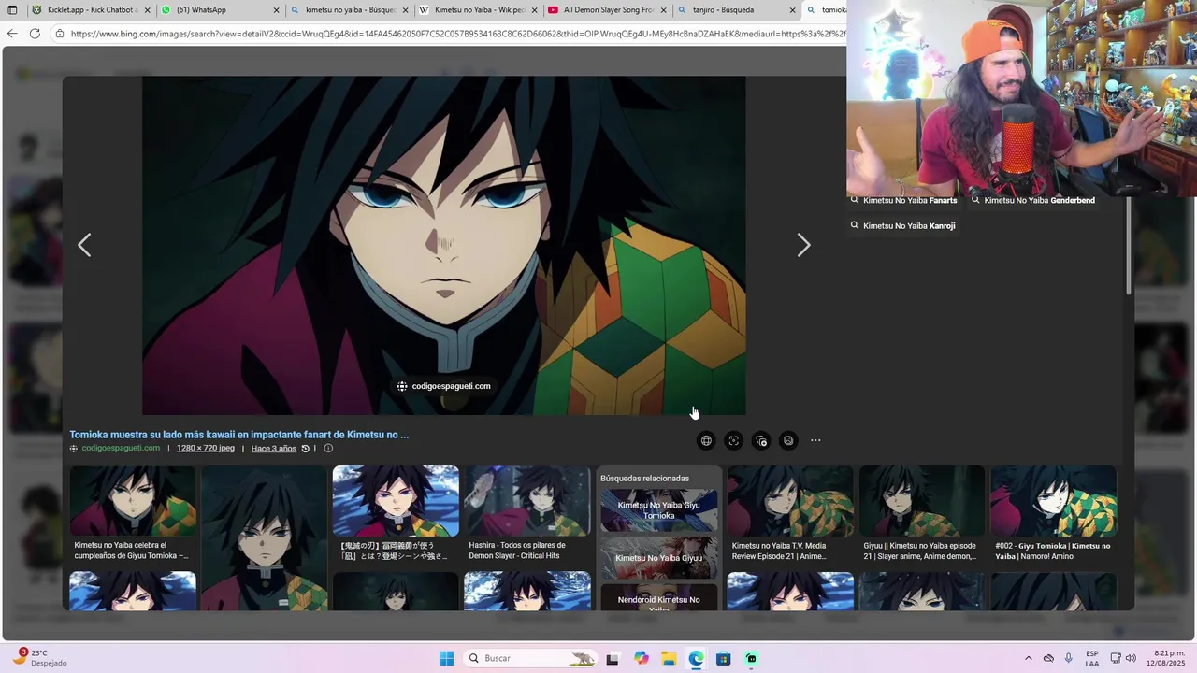The height and width of the screenshot is (673, 1197).
Task: Click the save-to-collection icon under image
Action: point(761,440)
